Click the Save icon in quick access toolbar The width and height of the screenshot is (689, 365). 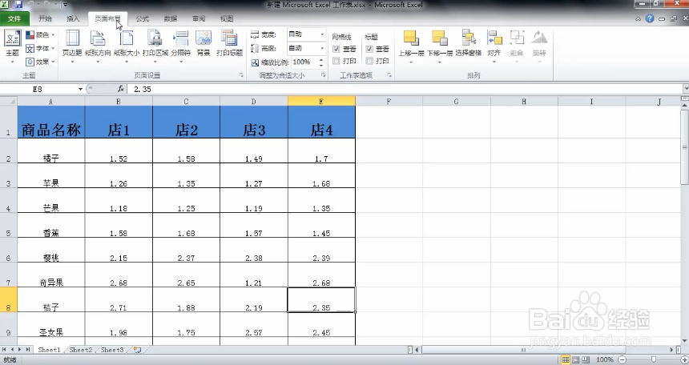click(18, 5)
